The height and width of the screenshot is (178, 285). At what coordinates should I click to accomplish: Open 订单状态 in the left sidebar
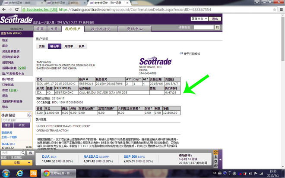click(x=8, y=85)
